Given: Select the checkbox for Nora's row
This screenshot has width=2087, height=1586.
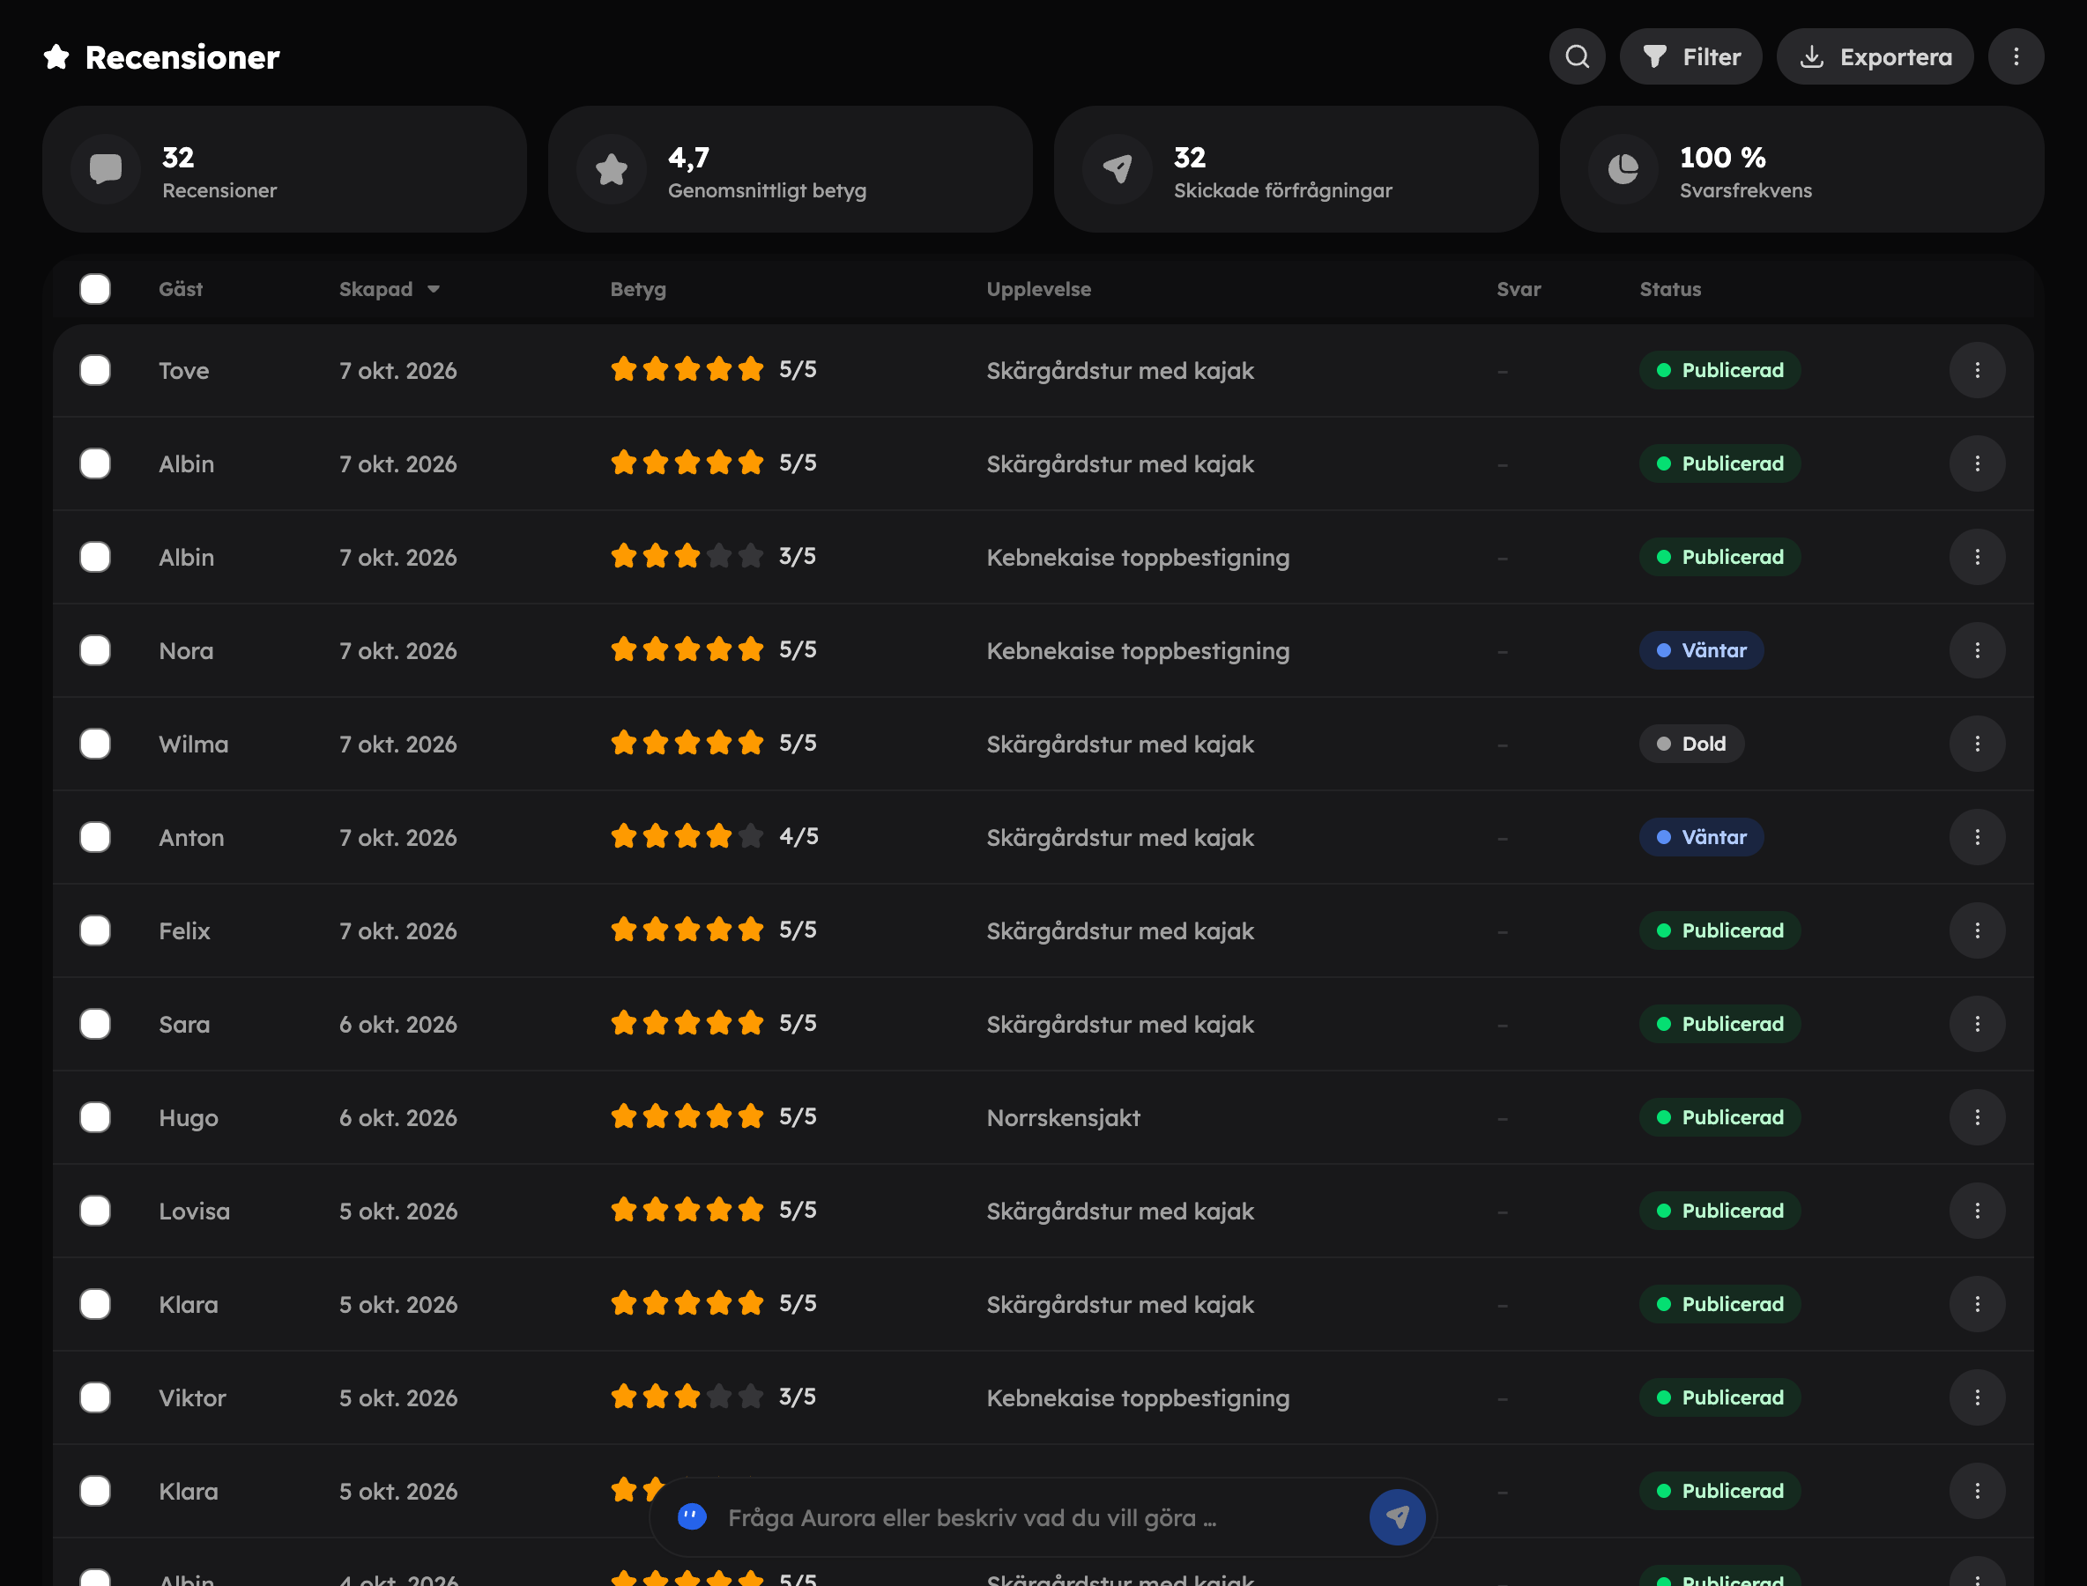Looking at the screenshot, I should tap(95, 650).
